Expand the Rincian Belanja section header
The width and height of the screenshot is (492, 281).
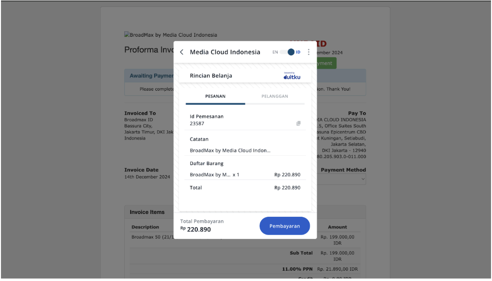pyautogui.click(x=211, y=76)
